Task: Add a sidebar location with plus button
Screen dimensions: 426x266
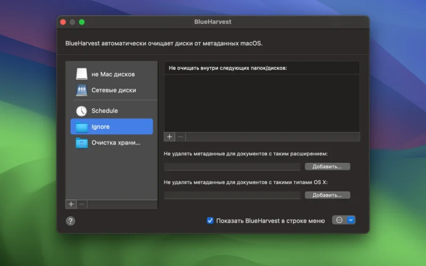Action: tap(71, 204)
